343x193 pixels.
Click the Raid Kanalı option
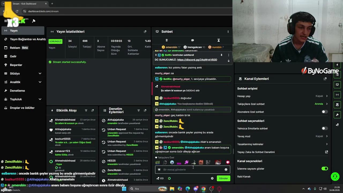point(244,177)
